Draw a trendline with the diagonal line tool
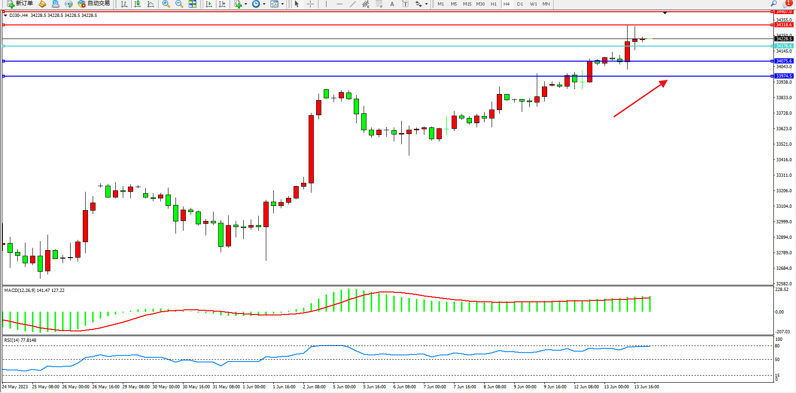This screenshot has width=796, height=393. coord(353,4)
